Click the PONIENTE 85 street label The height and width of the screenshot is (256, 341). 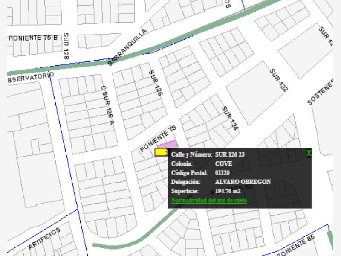pos(296,246)
